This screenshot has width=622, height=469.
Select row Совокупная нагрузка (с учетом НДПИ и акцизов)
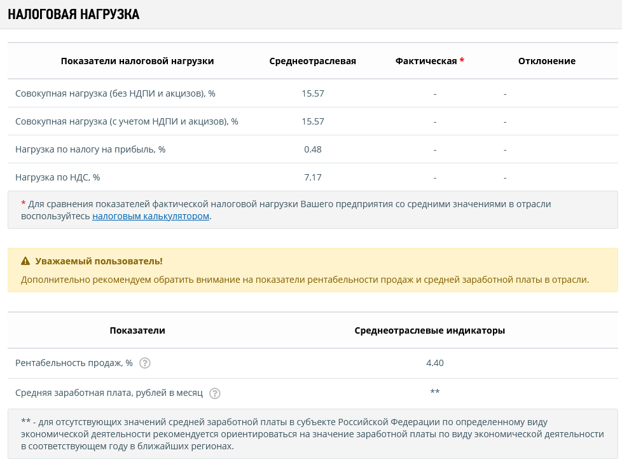pyautogui.click(x=312, y=121)
